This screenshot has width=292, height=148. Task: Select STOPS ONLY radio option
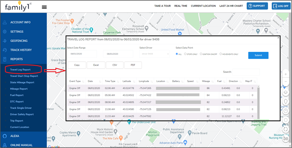coord(185,54)
